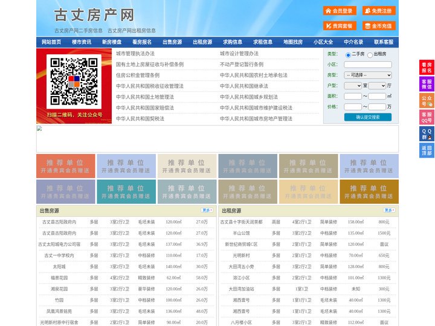Viewport: 435px width, 326px height.
Task: Click the red 看房报名 side icon
Action: (427, 68)
